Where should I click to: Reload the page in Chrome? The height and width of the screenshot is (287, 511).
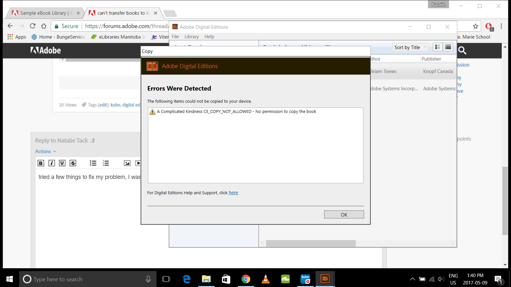click(x=33, y=26)
